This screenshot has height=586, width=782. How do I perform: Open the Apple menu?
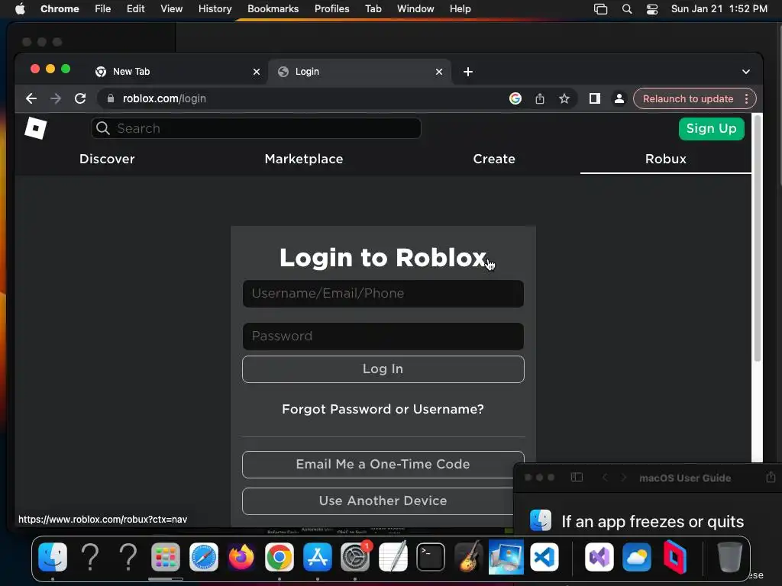[x=20, y=9]
